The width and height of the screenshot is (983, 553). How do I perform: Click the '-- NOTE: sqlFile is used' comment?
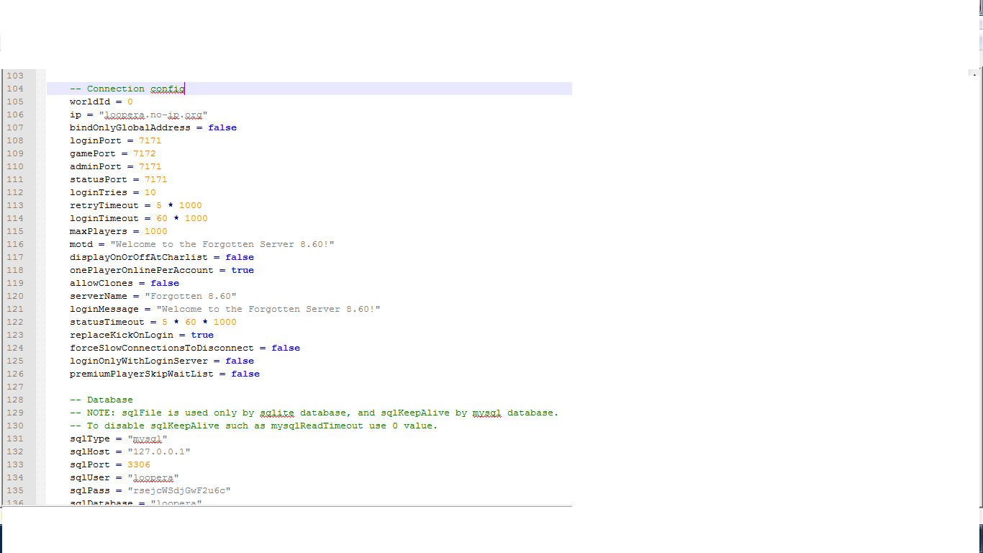tap(314, 413)
